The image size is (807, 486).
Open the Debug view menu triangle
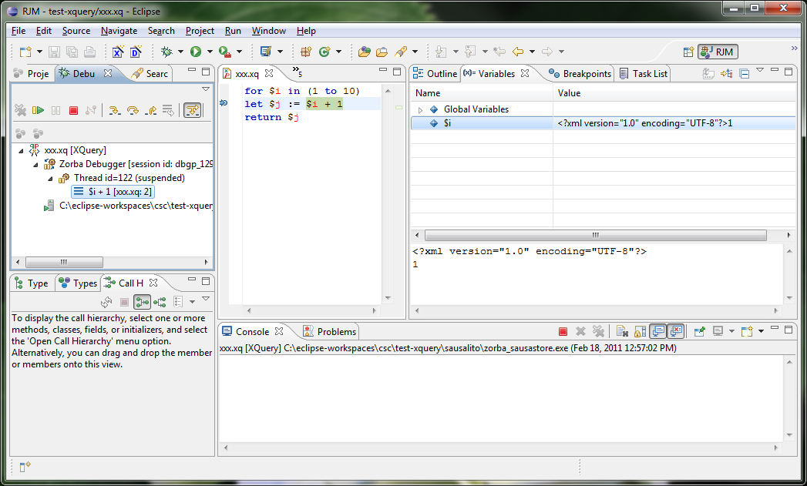tap(205, 88)
